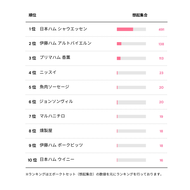Select 伊藤ハム アルトバイエルン entry
The height and width of the screenshot is (190, 190).
tap(66, 44)
